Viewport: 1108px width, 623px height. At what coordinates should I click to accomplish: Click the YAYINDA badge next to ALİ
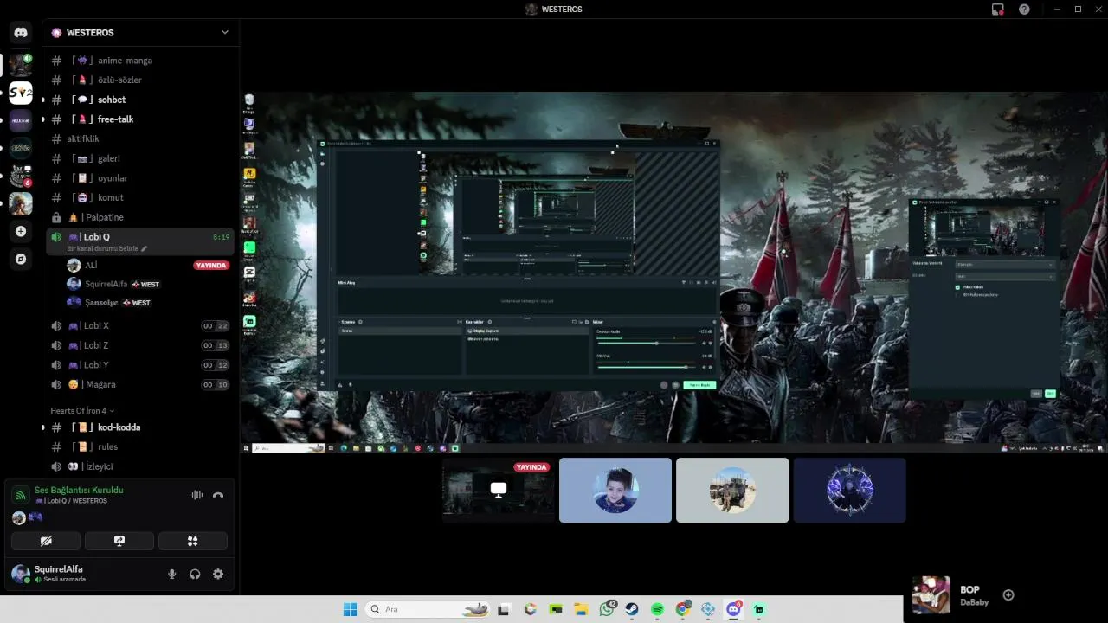tap(211, 266)
